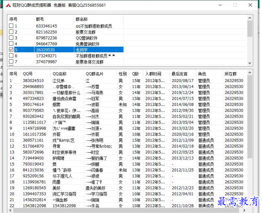Select member QQ 517064870
Screen dimensions: 262x213
33,146
